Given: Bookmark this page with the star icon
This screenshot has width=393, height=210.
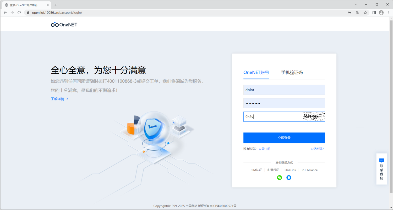Looking at the screenshot, I should pos(365,12).
